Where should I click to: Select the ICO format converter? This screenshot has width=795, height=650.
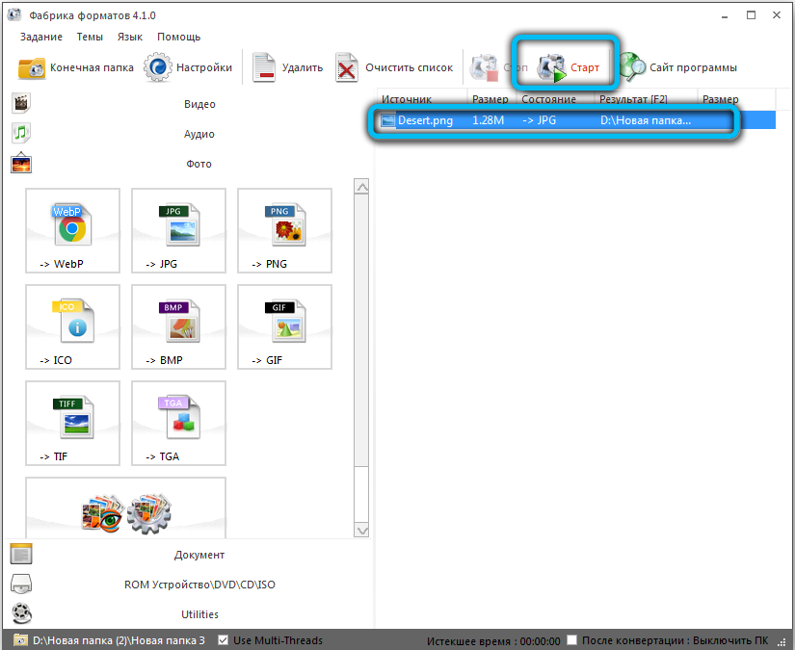(73, 326)
